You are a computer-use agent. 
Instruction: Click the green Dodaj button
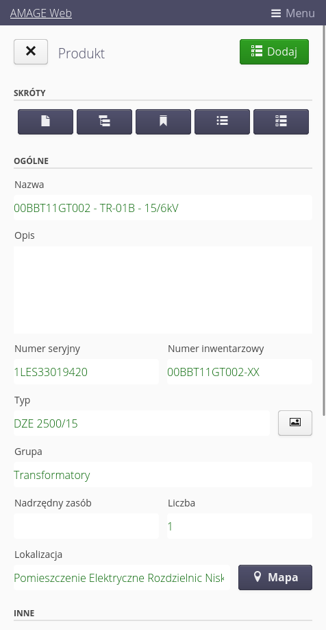point(274,51)
